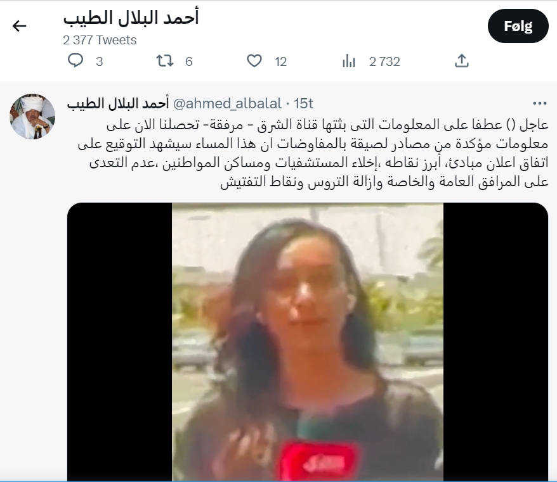Click the 2 377 Tweets count label
This screenshot has height=482, width=557.
coord(100,40)
